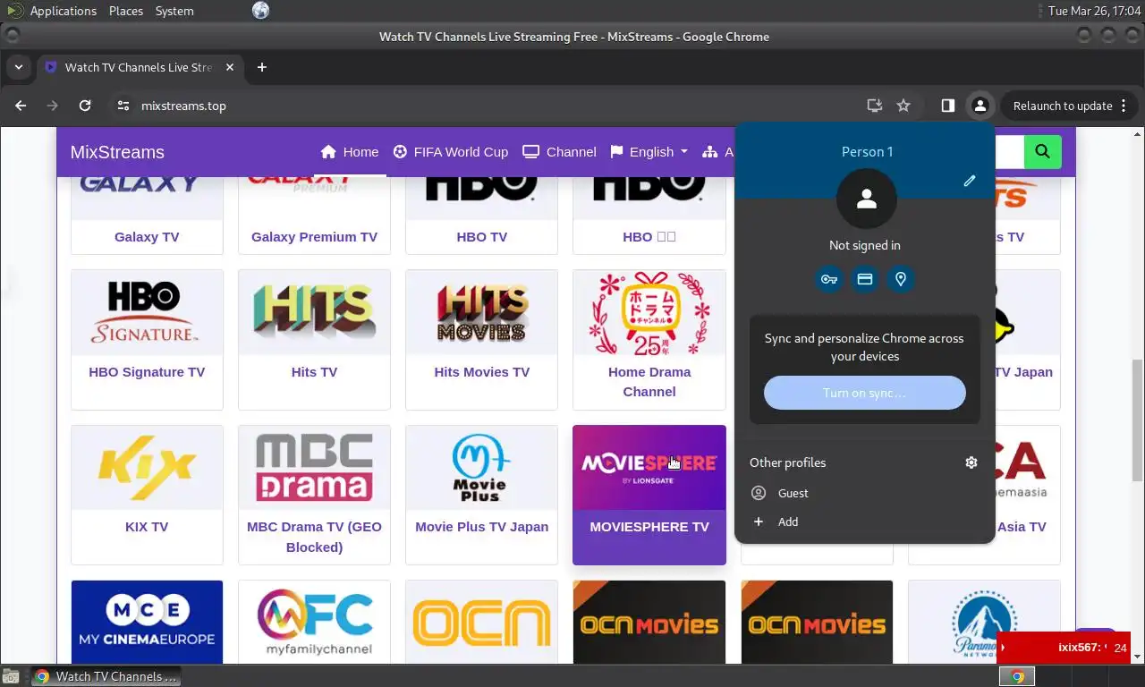Open Galaxy Premium TV channel link

click(314, 237)
